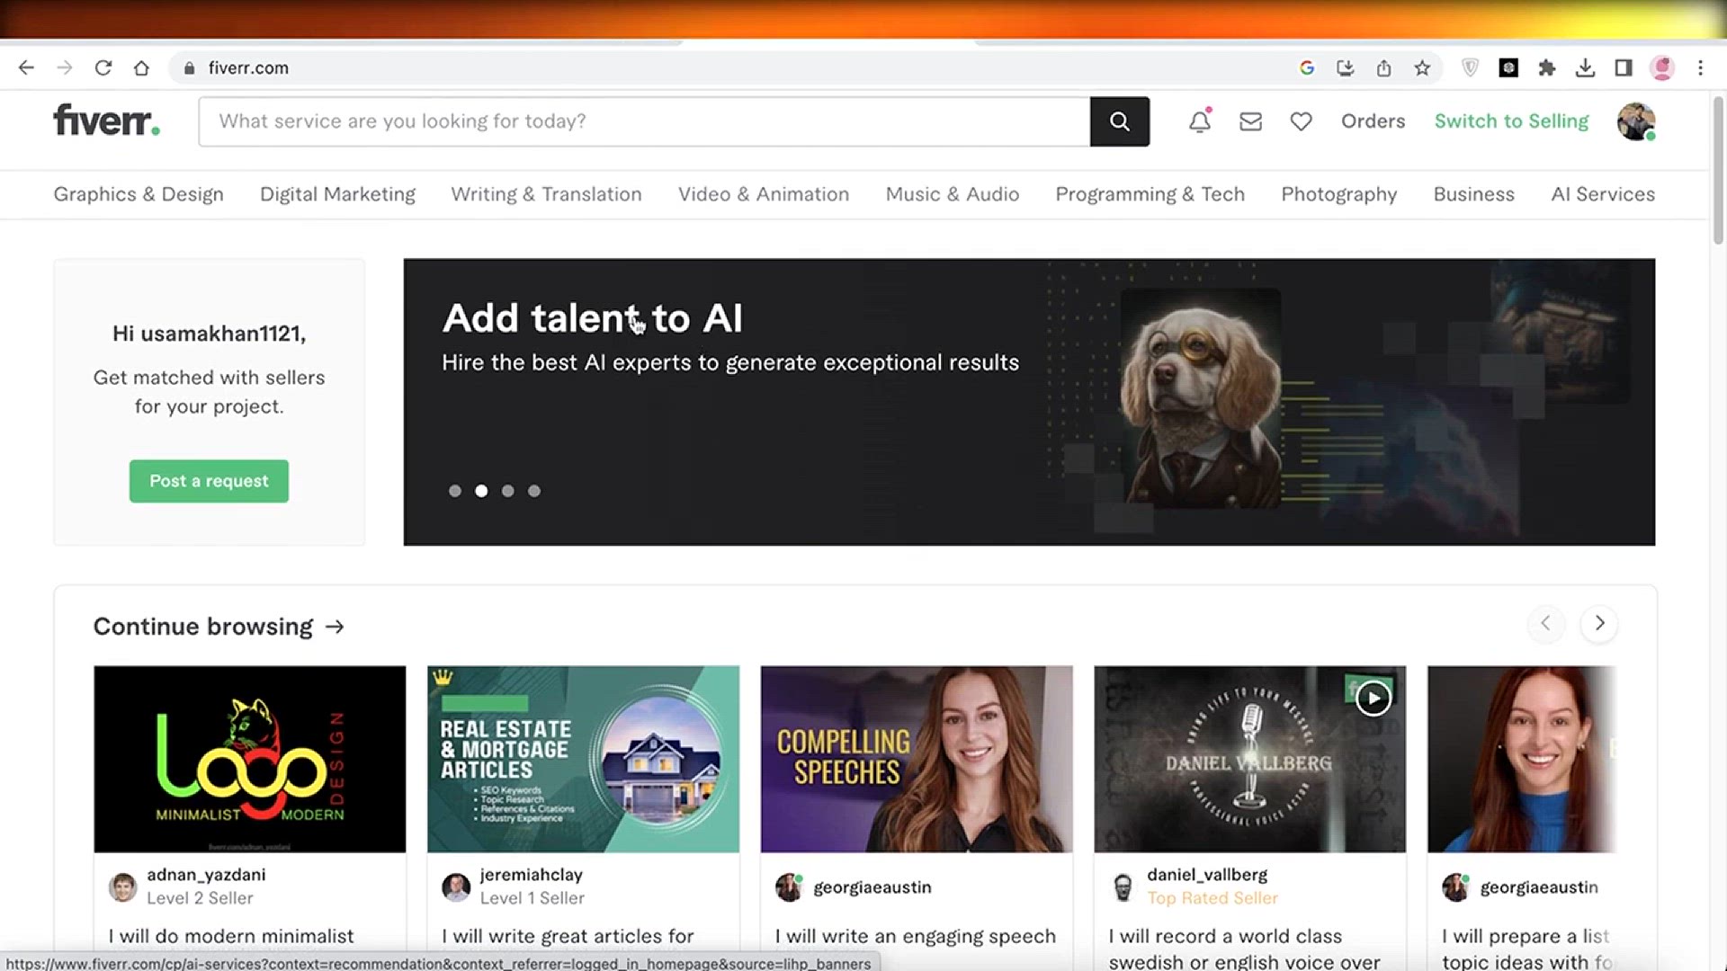Click Switch to Selling

tap(1511, 121)
